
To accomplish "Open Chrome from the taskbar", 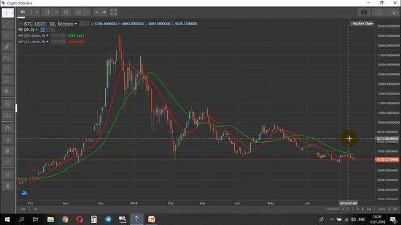I will [65, 219].
